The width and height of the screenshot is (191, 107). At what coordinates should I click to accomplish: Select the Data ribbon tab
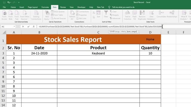[55, 7]
